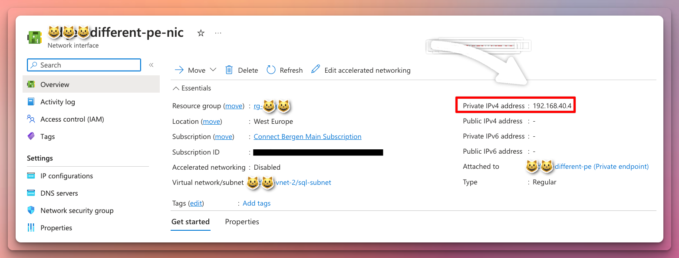Click the Attached to label

481,167
